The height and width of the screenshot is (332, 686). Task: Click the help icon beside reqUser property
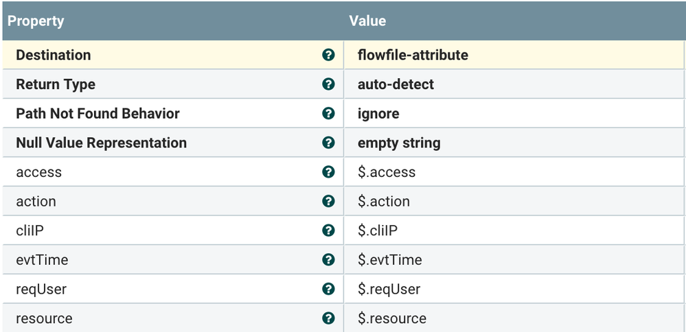coord(328,289)
